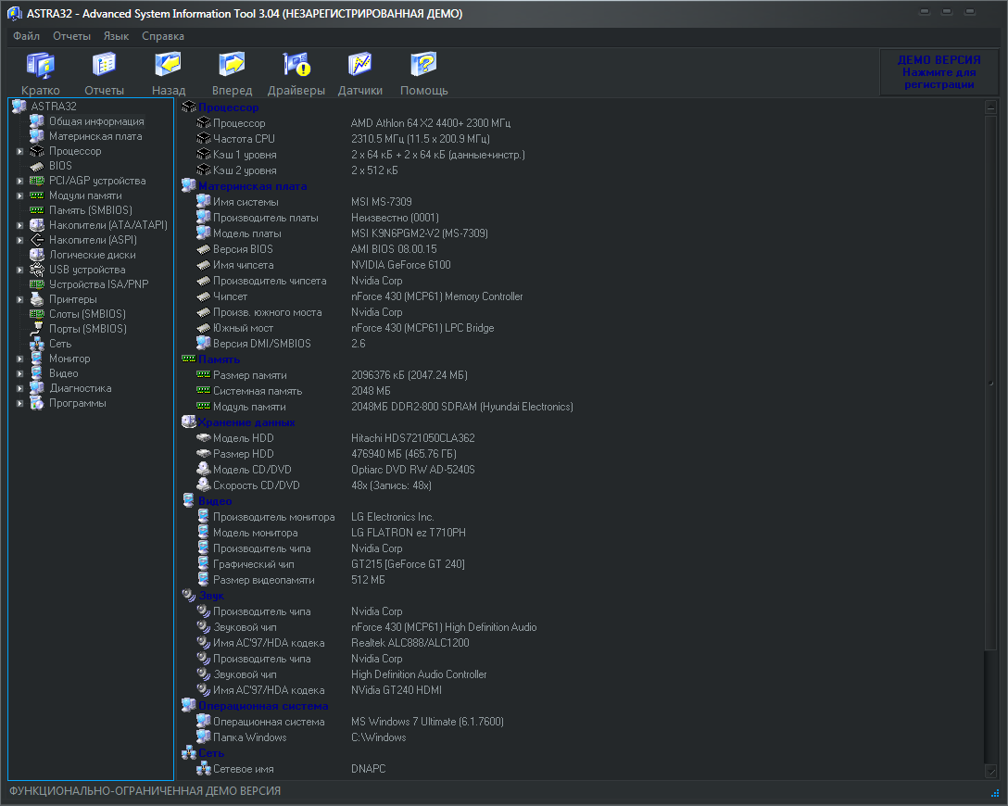The height and width of the screenshot is (806, 1008).
Task: Click the Память (SMBIOS) memory icon
Action: (x=37, y=210)
